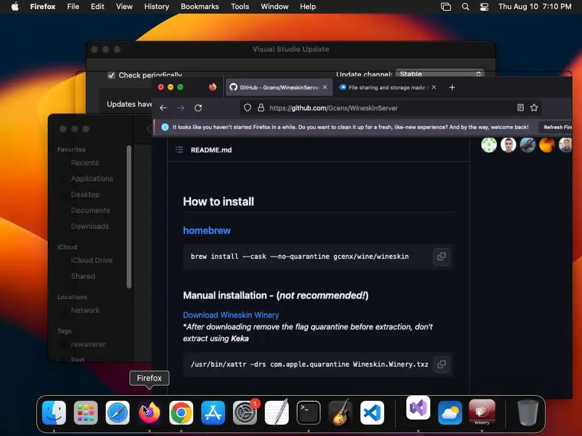The width and height of the screenshot is (582, 436).
Task: Open the History menu
Action: tap(157, 7)
